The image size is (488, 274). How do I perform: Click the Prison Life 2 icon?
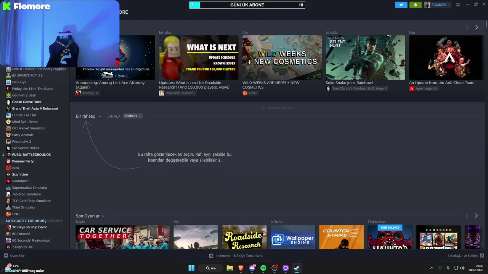point(8,142)
